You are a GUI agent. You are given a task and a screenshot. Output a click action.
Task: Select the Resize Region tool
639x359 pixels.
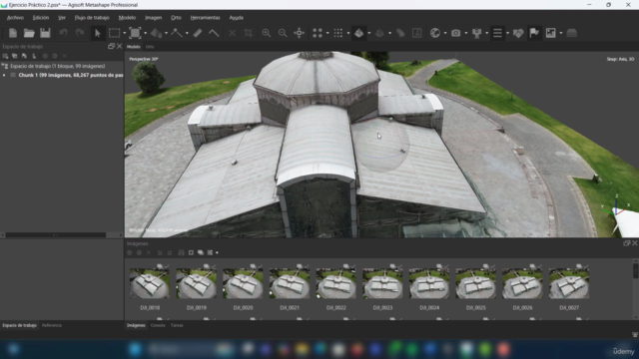135,33
